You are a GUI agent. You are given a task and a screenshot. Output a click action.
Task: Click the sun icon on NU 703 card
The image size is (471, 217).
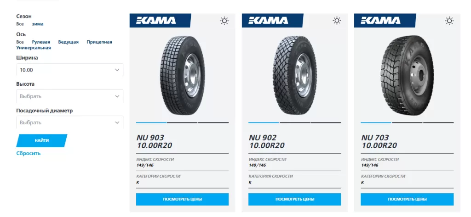[x=449, y=21]
